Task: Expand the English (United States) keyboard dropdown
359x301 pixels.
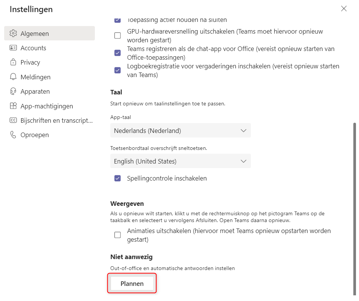Action: pyautogui.click(x=180, y=161)
